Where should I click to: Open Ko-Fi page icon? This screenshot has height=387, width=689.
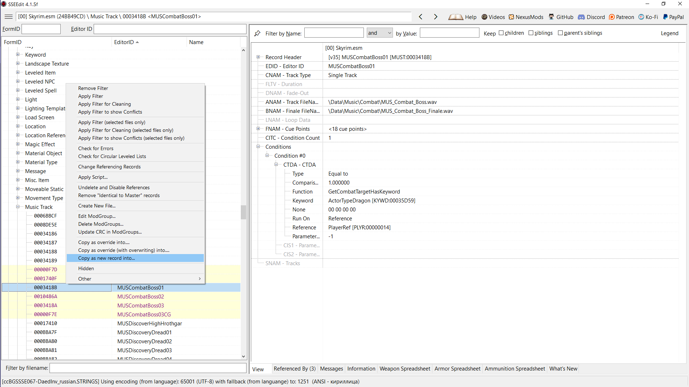pos(641,17)
